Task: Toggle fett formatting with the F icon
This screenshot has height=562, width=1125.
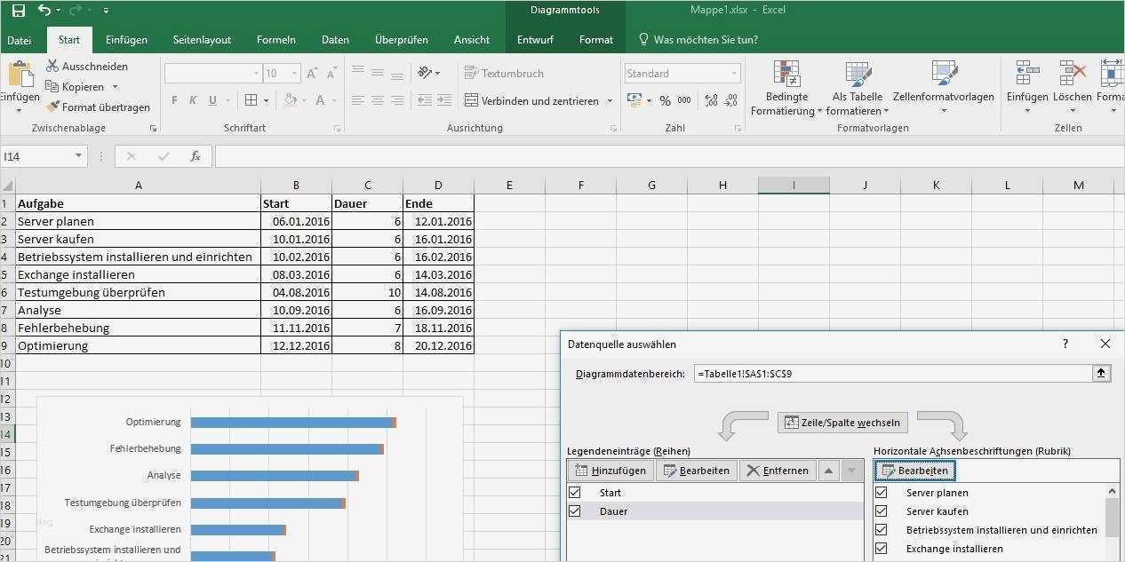Action: [x=174, y=100]
